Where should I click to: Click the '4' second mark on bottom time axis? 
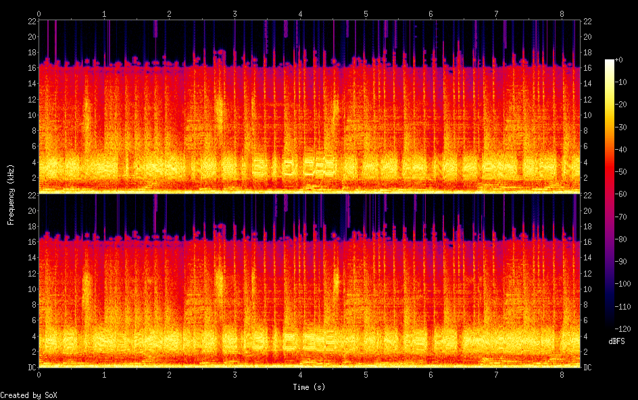click(x=300, y=374)
